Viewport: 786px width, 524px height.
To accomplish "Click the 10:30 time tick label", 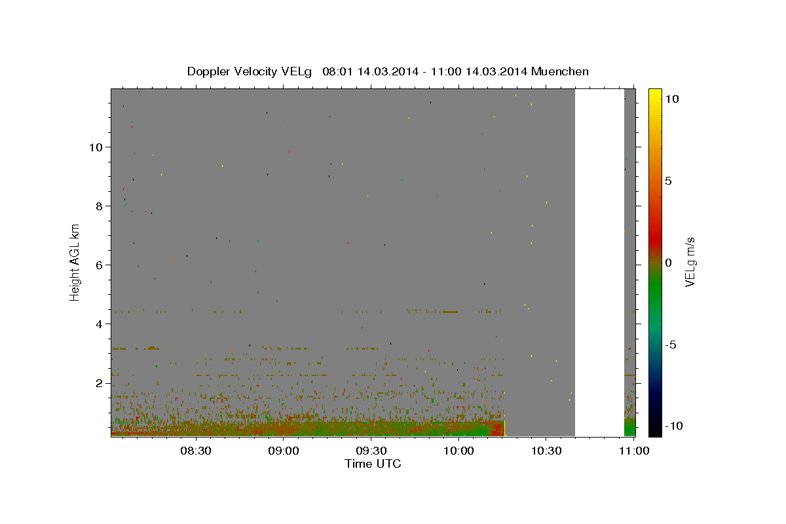I will point(546,451).
